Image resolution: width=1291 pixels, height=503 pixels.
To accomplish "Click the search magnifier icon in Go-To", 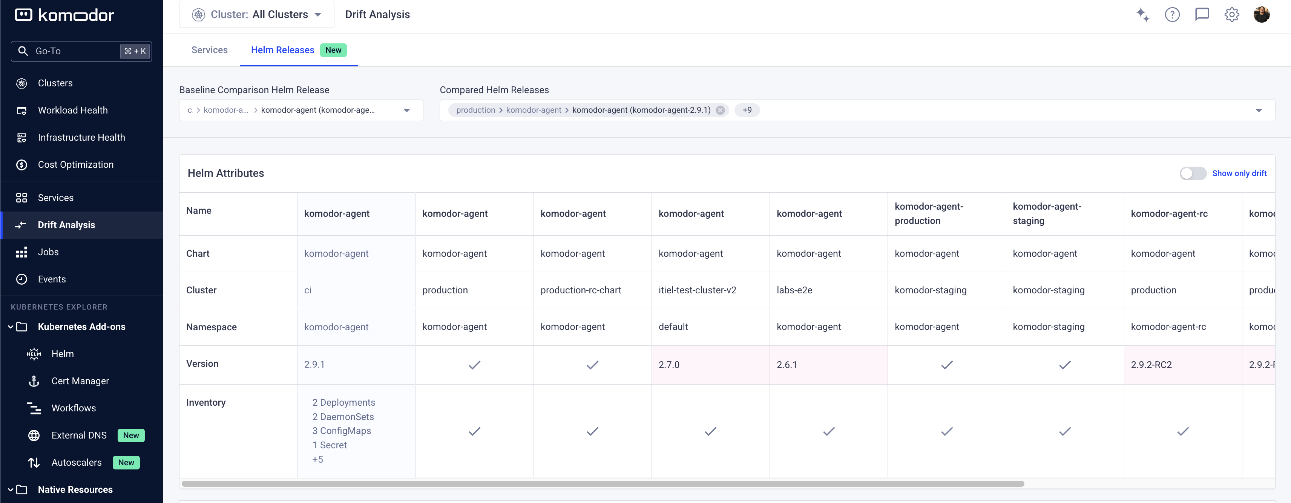I will coord(23,51).
